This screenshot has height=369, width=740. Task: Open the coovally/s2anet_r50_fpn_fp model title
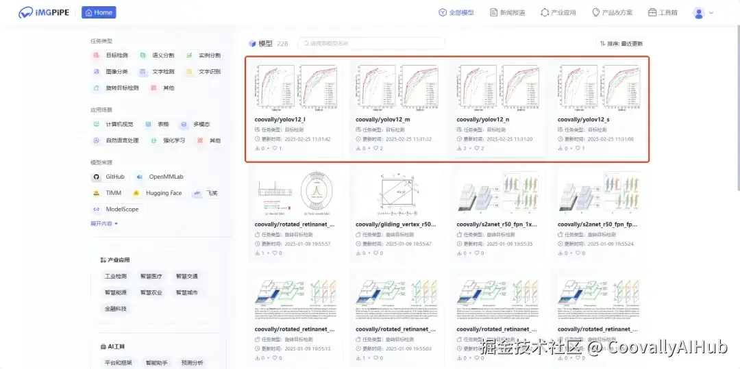point(597,225)
